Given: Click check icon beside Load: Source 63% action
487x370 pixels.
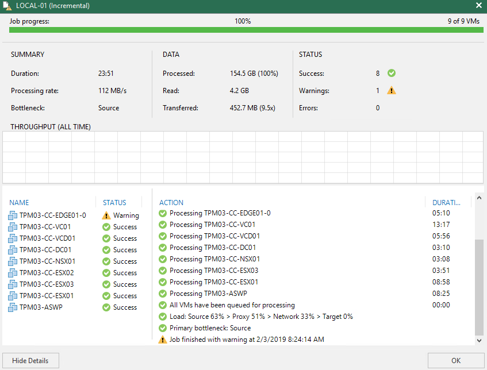Looking at the screenshot, I should [x=163, y=317].
